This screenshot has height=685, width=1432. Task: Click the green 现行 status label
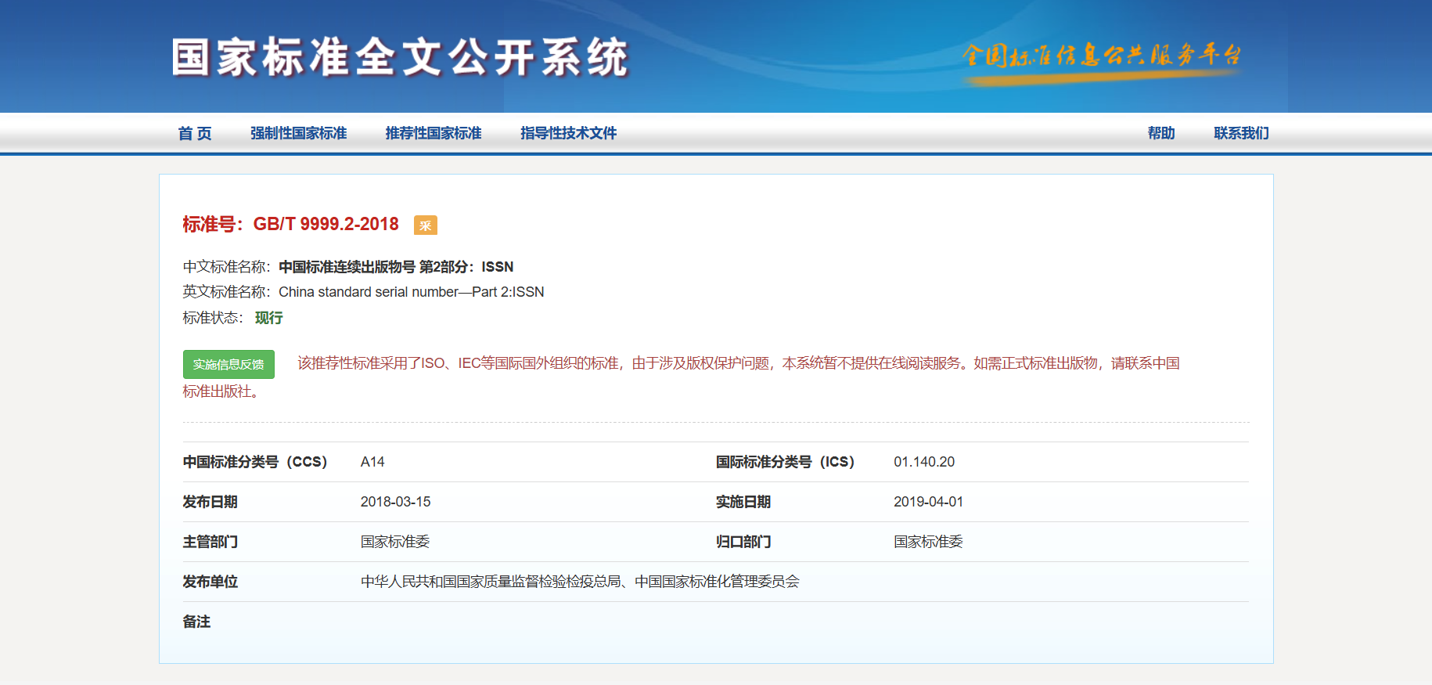[x=268, y=318]
